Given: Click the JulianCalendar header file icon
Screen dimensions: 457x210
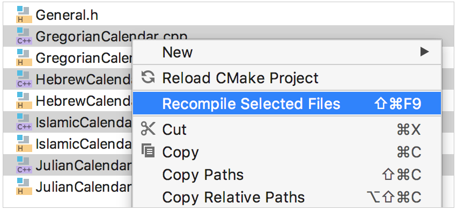Looking at the screenshot, I should [x=24, y=187].
